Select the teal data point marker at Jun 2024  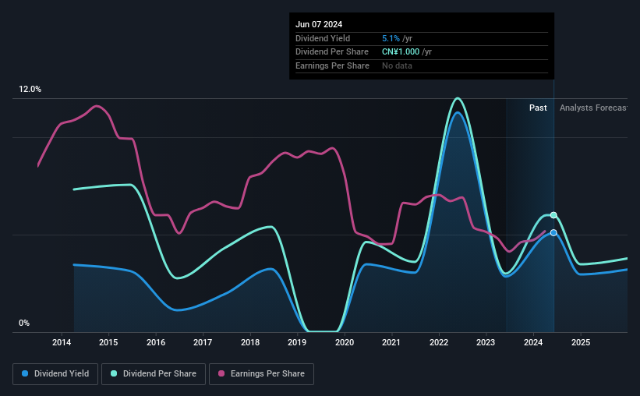click(553, 215)
